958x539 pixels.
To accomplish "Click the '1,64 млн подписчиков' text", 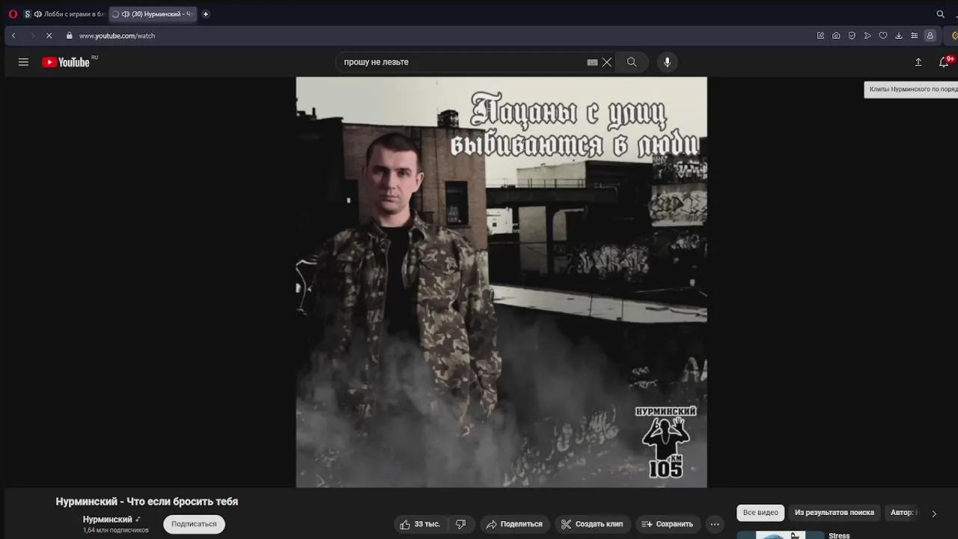I will 116,530.
